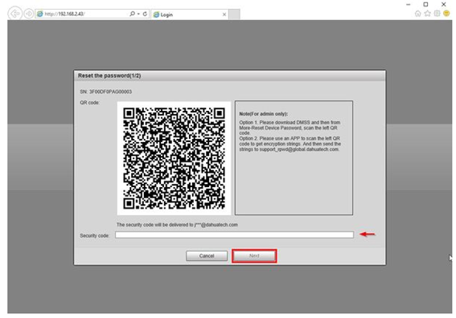Maximize the browser window

coord(425,4)
